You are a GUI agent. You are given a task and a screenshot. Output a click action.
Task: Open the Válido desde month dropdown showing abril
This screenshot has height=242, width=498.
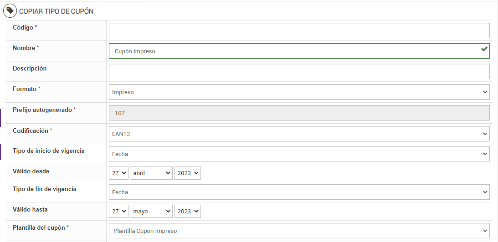(x=151, y=173)
